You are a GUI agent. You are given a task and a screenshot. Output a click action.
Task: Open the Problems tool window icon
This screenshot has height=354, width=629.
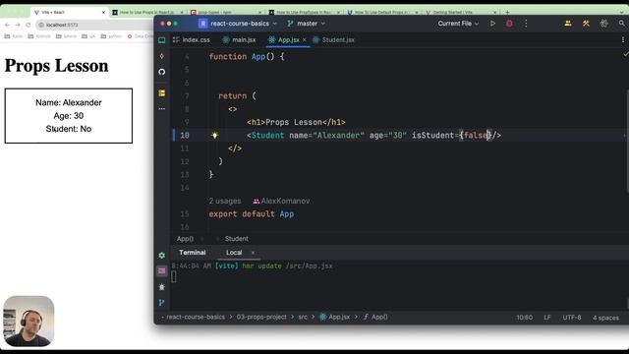(x=161, y=287)
